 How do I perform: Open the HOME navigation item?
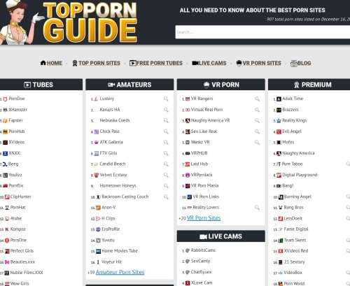pos(51,63)
